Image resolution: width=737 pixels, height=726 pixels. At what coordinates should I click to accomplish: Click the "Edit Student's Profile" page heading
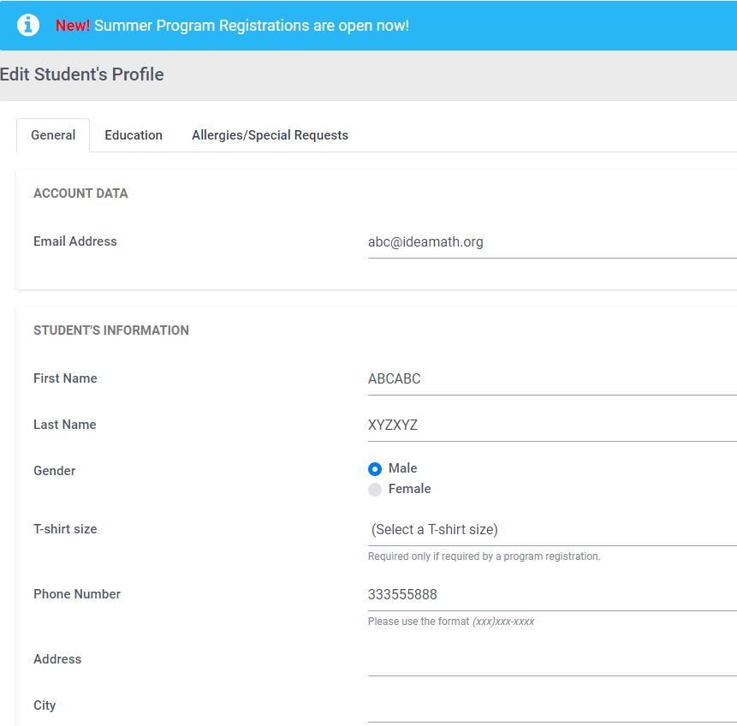[x=82, y=74]
